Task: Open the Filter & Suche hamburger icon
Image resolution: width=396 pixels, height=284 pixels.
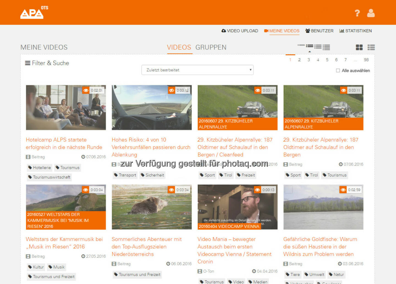Action: [x=28, y=63]
